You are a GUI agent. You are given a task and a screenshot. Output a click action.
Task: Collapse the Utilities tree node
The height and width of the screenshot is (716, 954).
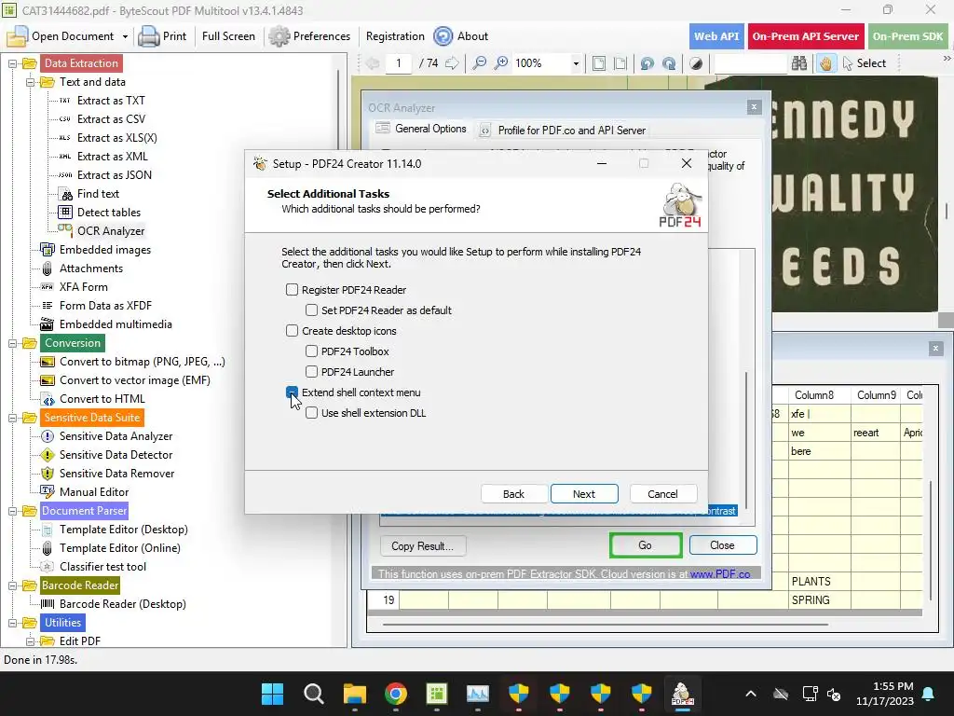[x=12, y=623]
